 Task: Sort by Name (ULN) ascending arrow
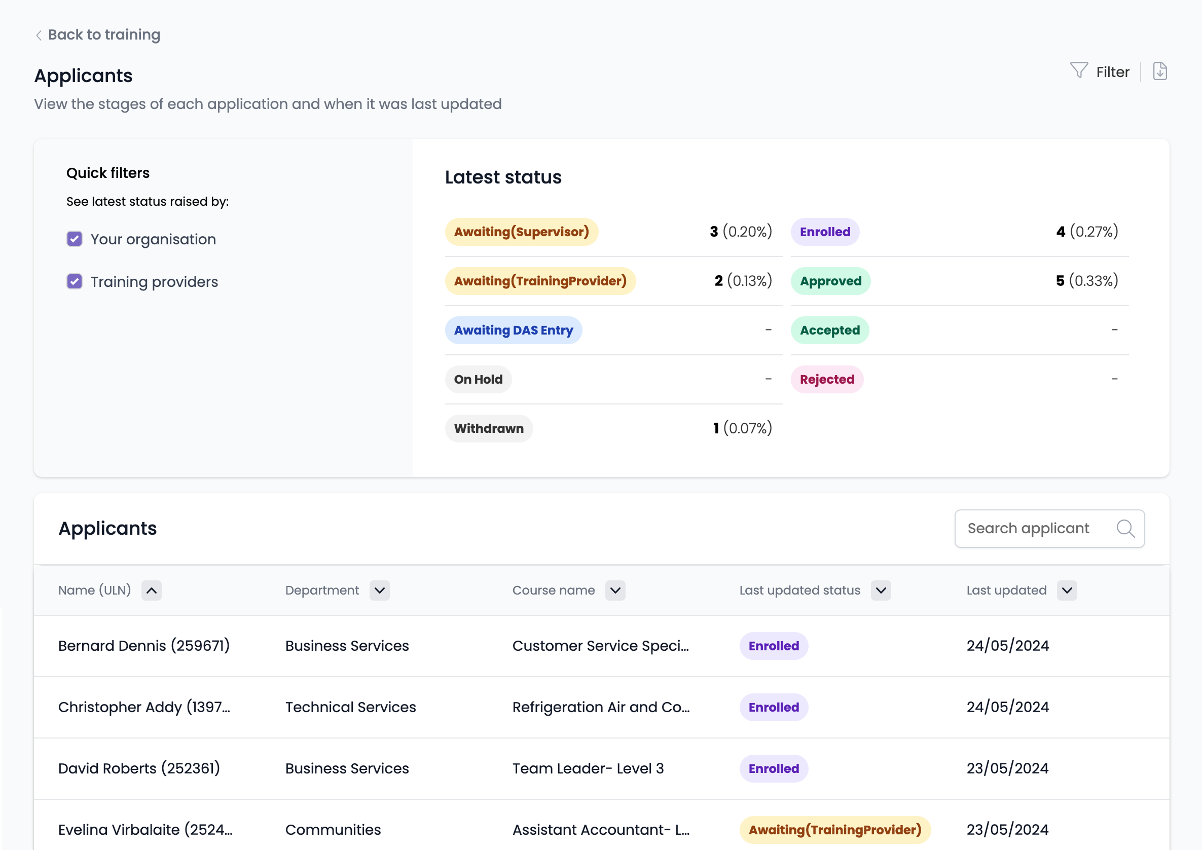click(151, 590)
